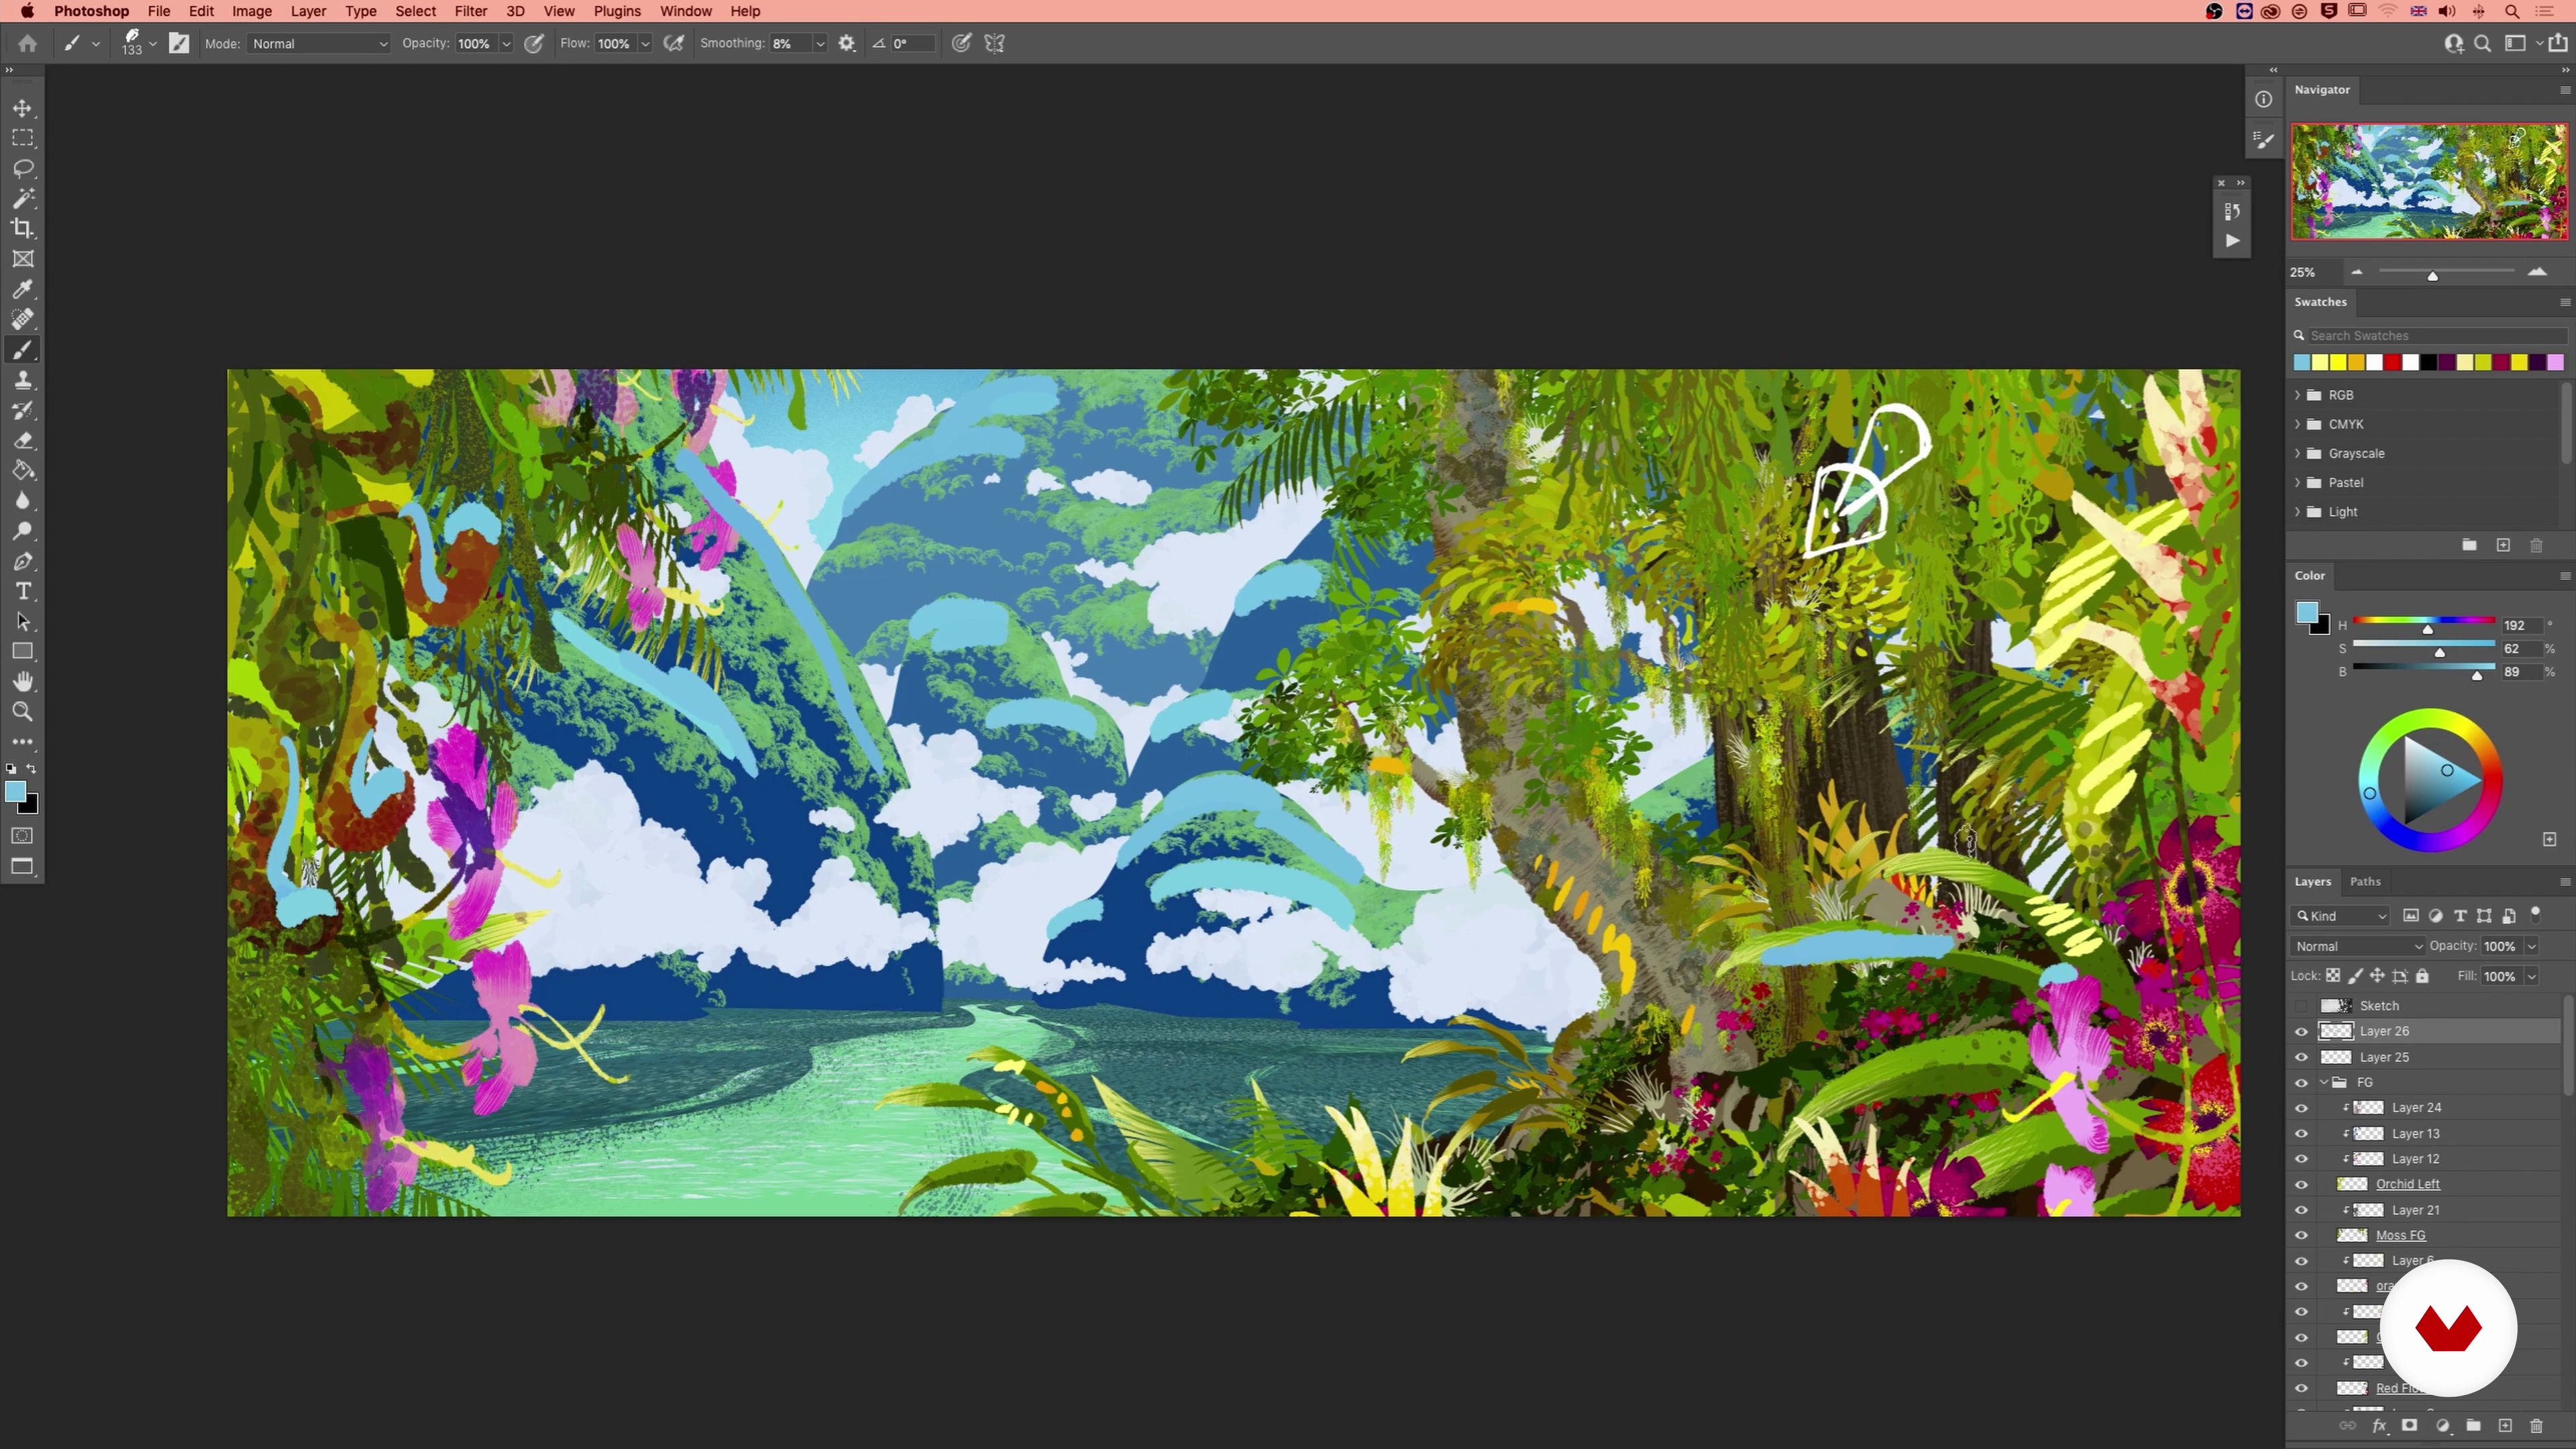This screenshot has height=1449, width=2576.
Task: Hide Layer 26 visibility eye
Action: click(x=2301, y=1032)
